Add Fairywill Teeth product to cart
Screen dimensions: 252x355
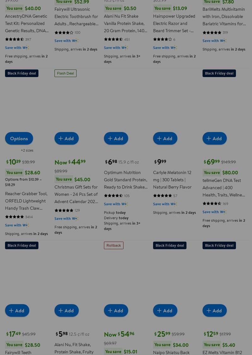pos(17,310)
